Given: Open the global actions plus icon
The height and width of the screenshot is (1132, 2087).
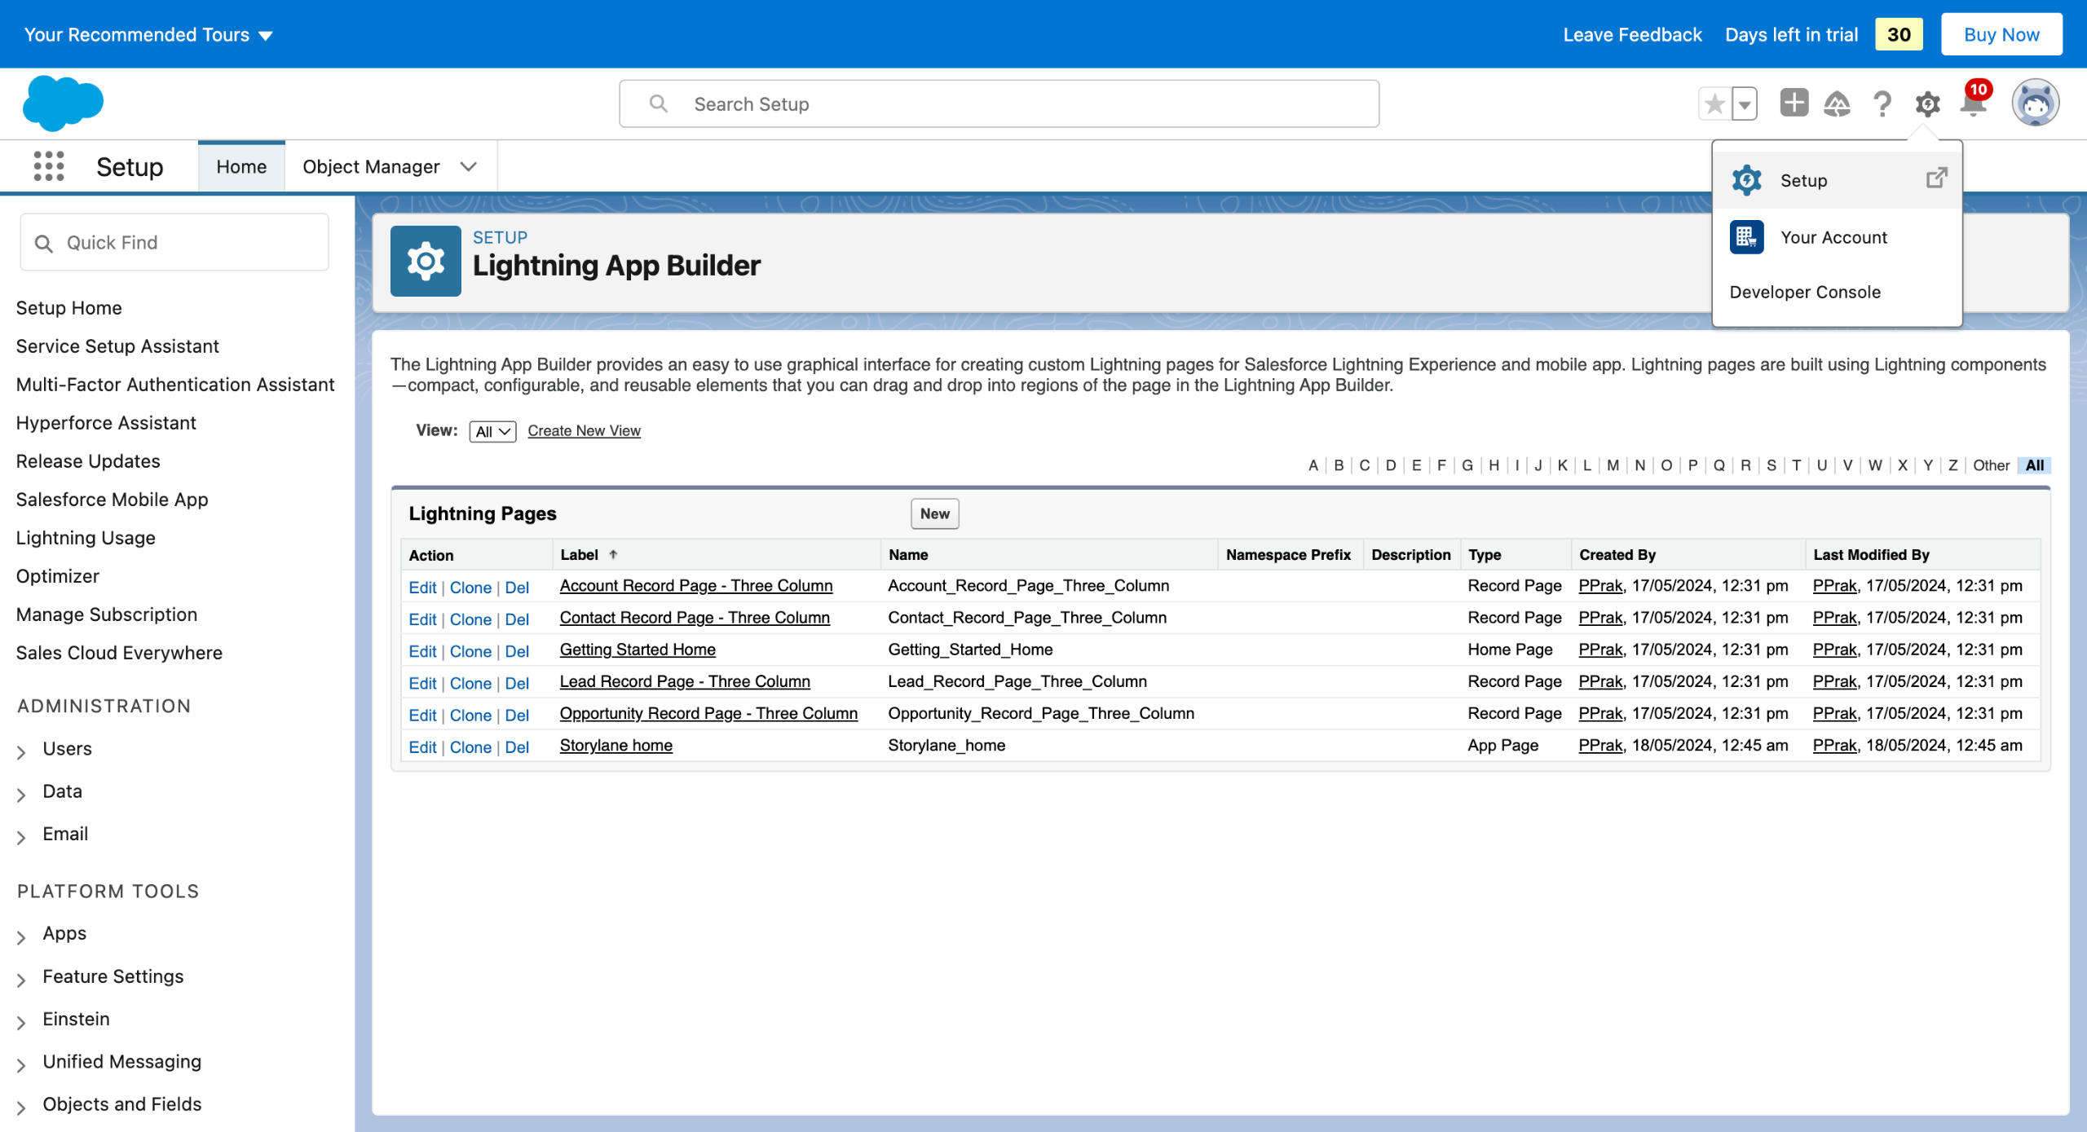Looking at the screenshot, I should (1794, 104).
